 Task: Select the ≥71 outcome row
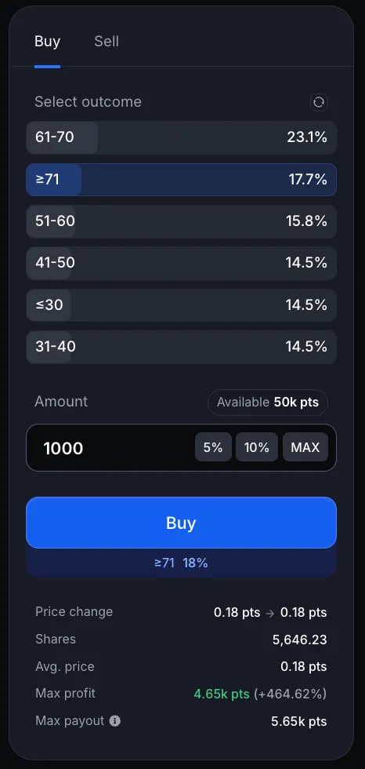(x=181, y=180)
